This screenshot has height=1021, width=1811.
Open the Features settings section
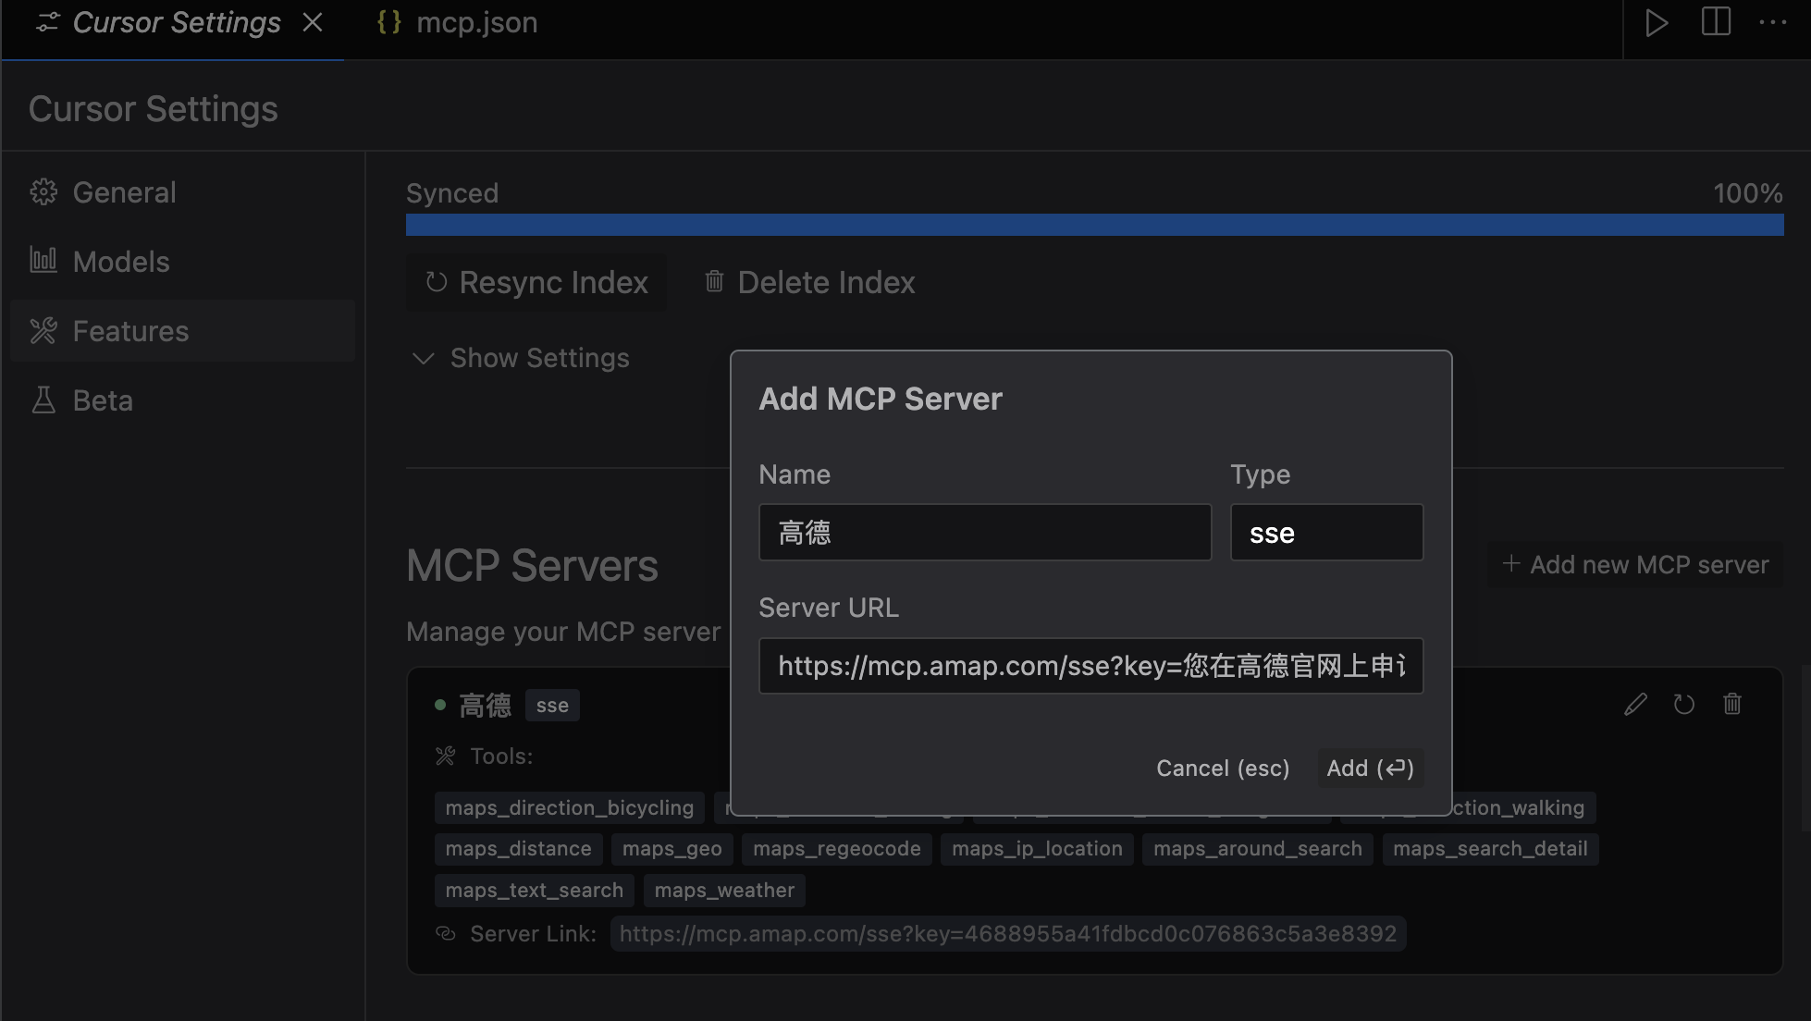[x=182, y=331]
